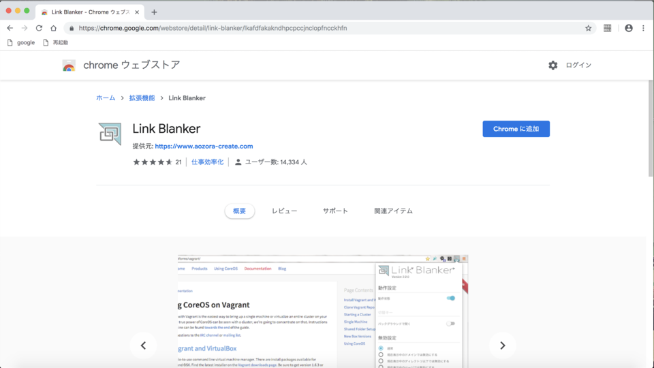654x368 pixels.
Task: Go back with the browser back arrow
Action: click(10, 28)
